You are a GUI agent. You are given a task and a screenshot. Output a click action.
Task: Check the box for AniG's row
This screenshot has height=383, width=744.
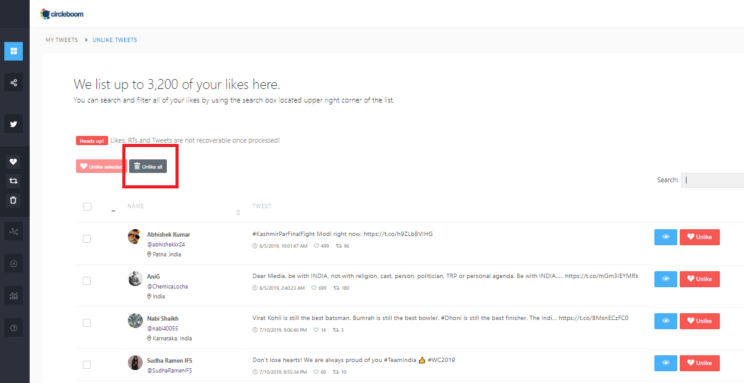pyautogui.click(x=87, y=280)
